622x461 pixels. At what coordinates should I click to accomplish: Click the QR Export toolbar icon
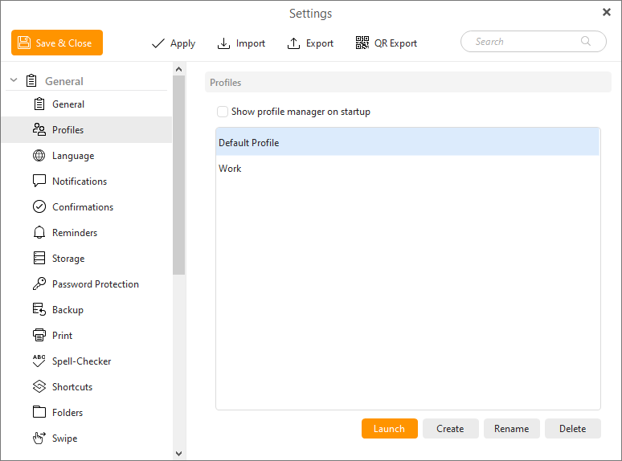tap(362, 43)
